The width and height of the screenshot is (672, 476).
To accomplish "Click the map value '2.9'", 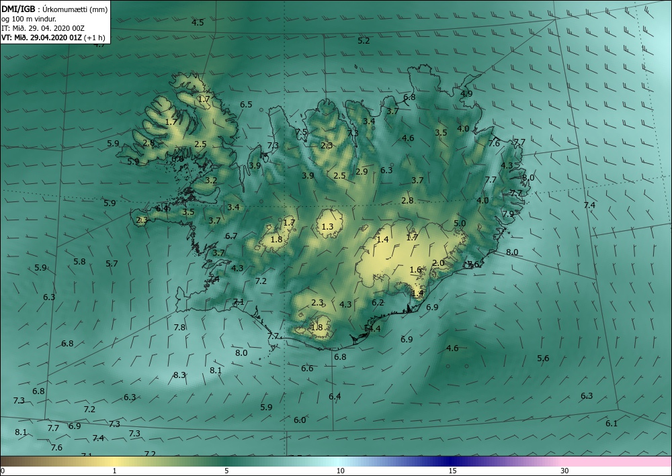I will [x=362, y=172].
